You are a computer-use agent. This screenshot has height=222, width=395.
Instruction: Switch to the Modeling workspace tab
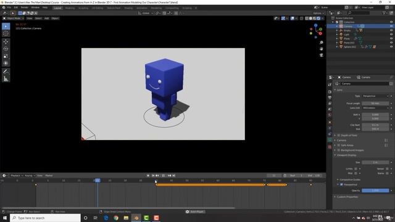click(x=70, y=8)
